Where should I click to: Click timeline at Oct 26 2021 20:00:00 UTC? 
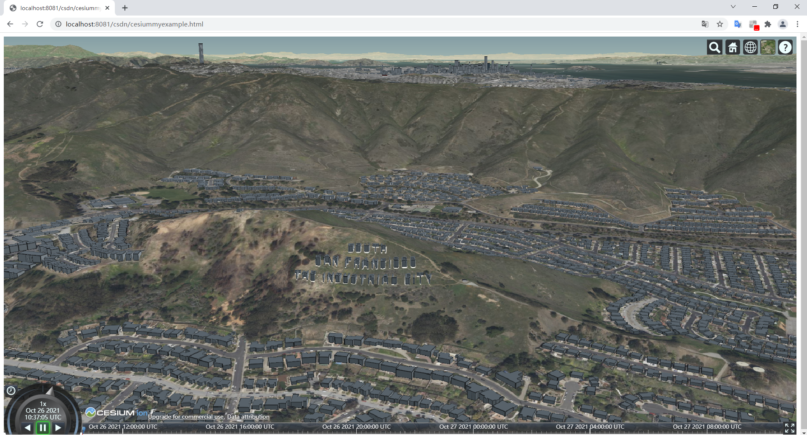pyautogui.click(x=356, y=427)
